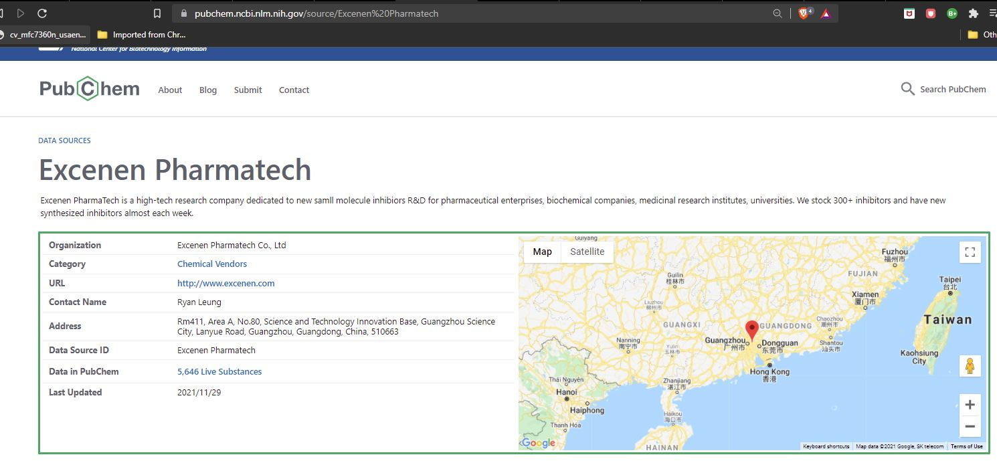Open the browser main menu icon

[992, 13]
